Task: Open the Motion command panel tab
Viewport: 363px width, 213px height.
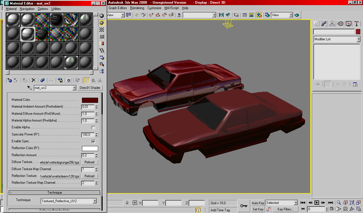Action: coord(340,24)
